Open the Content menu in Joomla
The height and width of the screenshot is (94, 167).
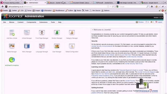[x=20, y=22]
